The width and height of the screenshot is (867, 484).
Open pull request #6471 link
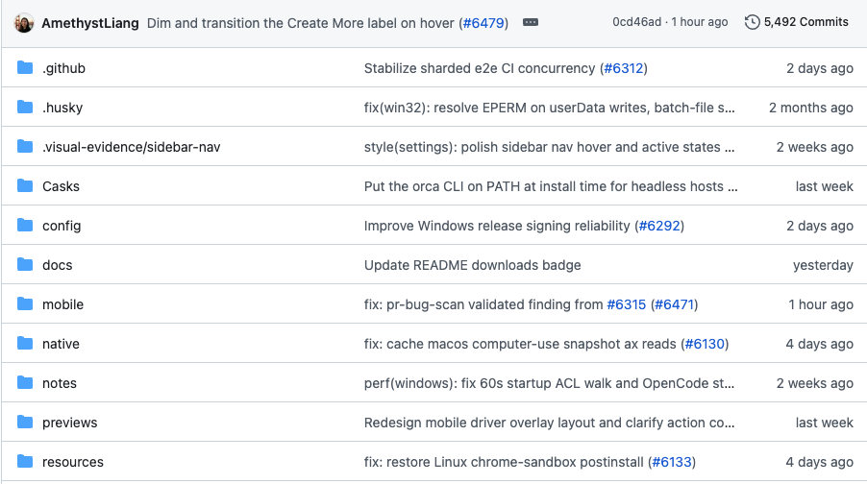674,304
